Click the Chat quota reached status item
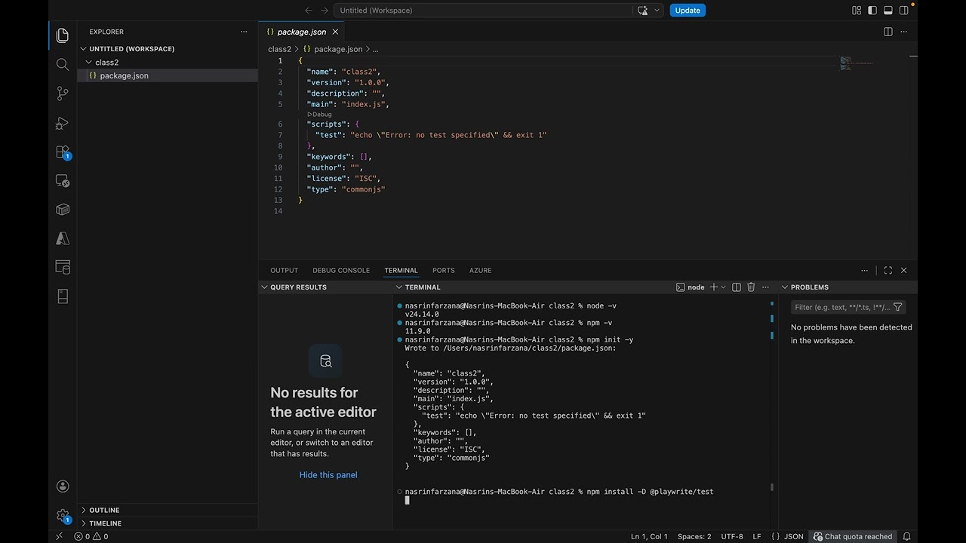 pyautogui.click(x=853, y=537)
